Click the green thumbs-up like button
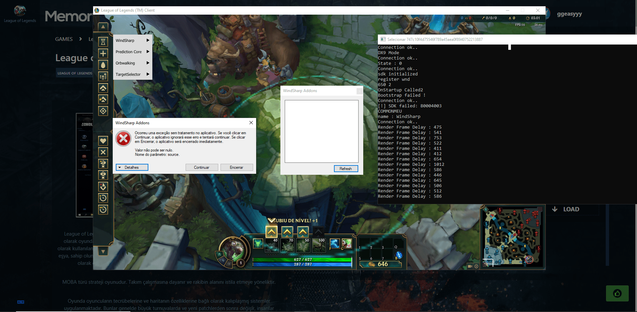The height and width of the screenshot is (312, 637). pos(617,293)
